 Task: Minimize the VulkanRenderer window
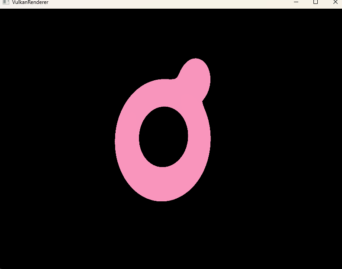point(296,2)
